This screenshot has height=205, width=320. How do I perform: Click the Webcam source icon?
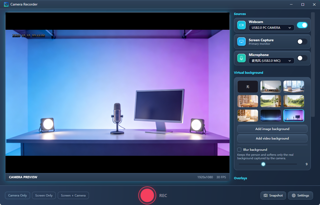coord(241,25)
